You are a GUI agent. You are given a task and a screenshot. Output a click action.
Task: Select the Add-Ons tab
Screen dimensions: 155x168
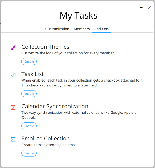102,29
